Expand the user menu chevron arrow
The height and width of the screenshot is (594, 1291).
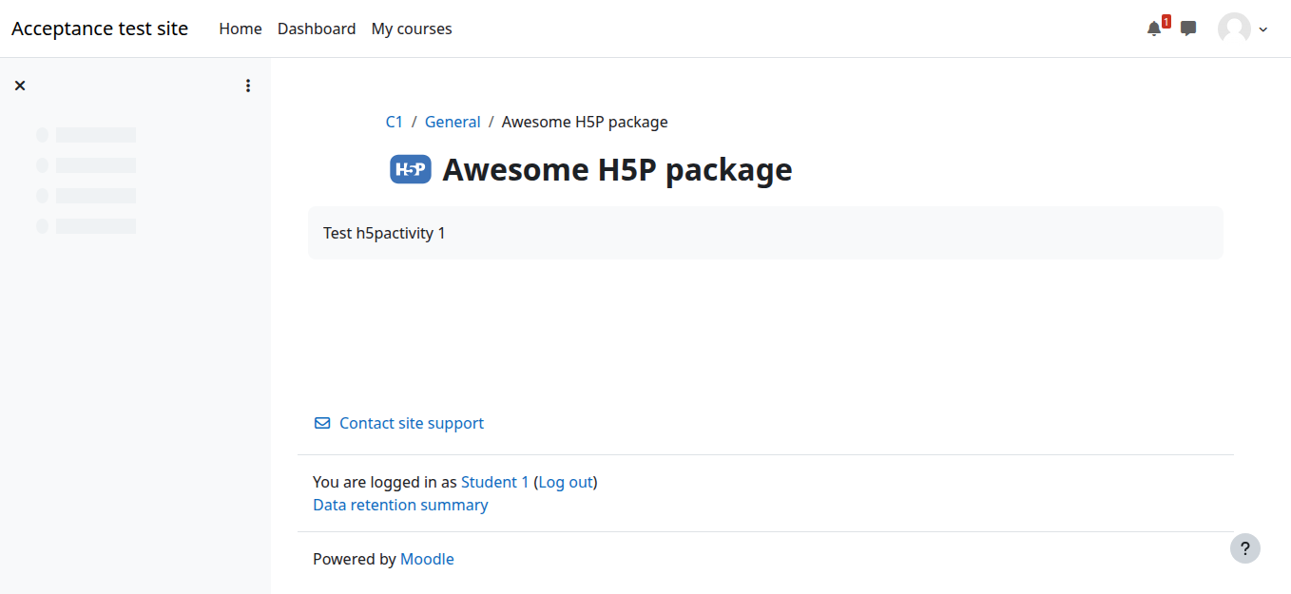1263,29
